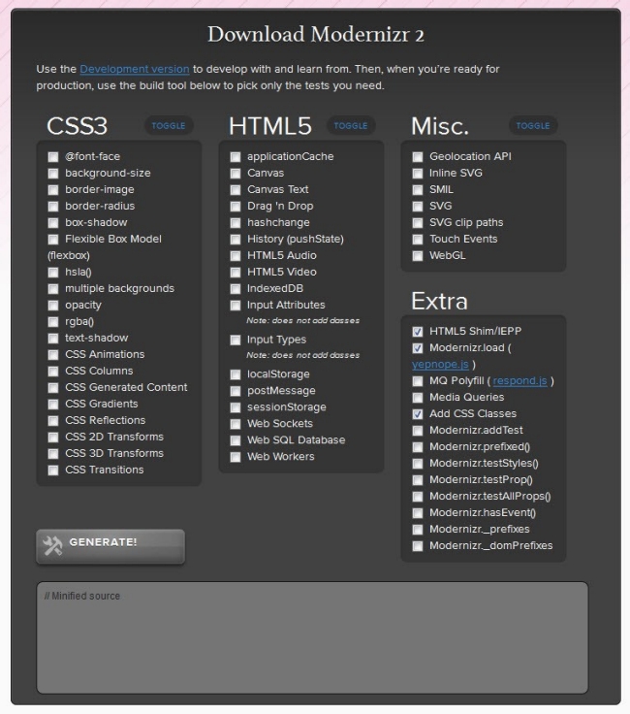
Task: Select the CSS Transitions checkbox
Action: (53, 471)
